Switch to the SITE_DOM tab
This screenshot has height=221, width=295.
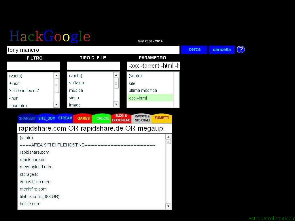point(46,118)
